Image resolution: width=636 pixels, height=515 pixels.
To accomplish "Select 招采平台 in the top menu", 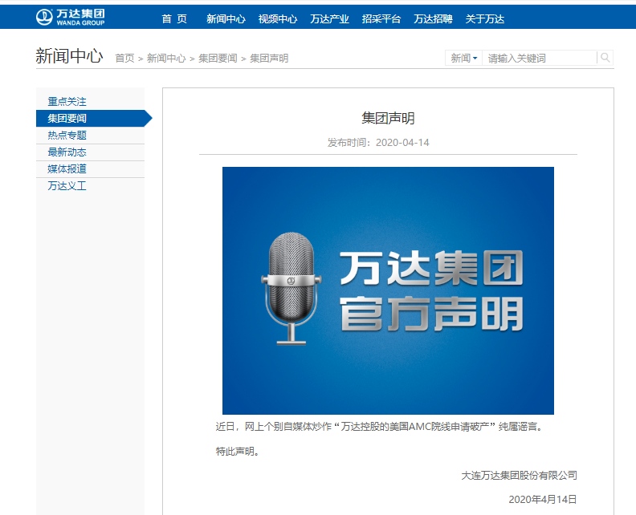I will click(x=381, y=19).
